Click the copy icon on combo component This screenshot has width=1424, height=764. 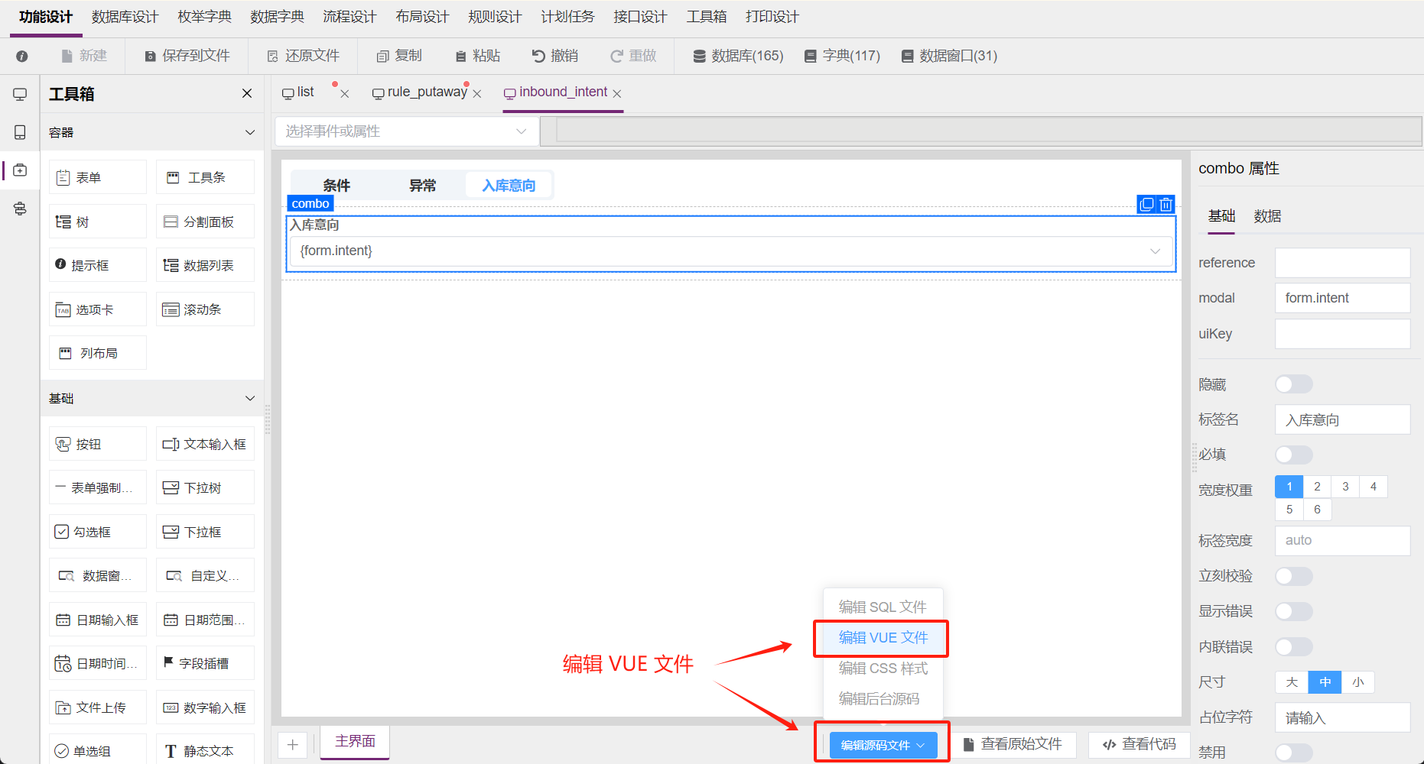[x=1146, y=205]
